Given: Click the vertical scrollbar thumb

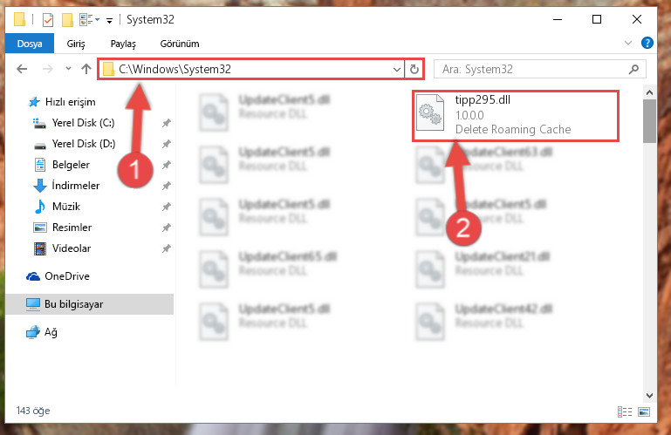Looking at the screenshot, I should [649, 121].
